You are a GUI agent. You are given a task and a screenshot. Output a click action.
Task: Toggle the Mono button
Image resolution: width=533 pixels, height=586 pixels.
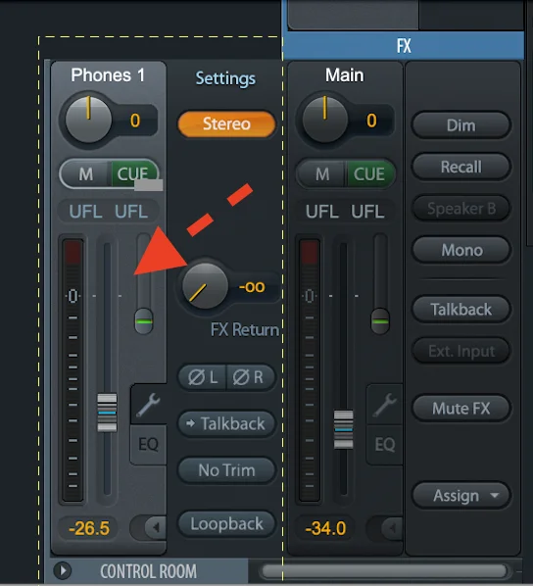tap(460, 250)
